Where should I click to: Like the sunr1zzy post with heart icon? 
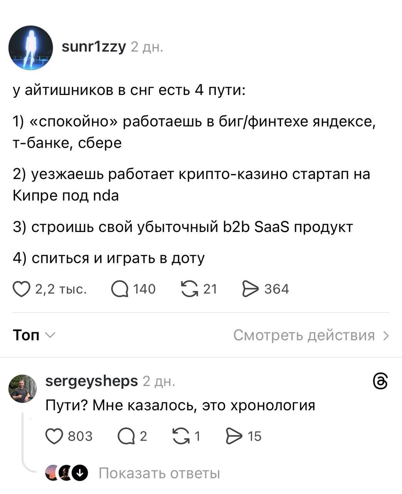tap(21, 289)
